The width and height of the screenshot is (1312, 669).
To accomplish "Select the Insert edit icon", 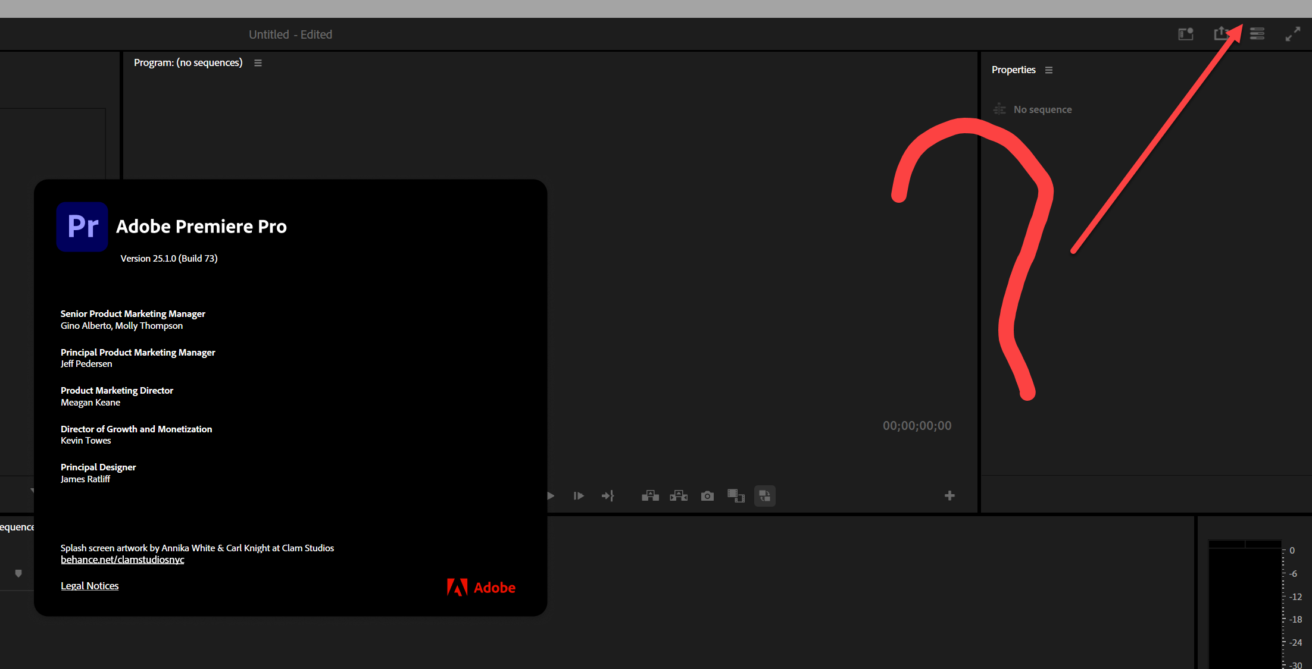I will 650,496.
